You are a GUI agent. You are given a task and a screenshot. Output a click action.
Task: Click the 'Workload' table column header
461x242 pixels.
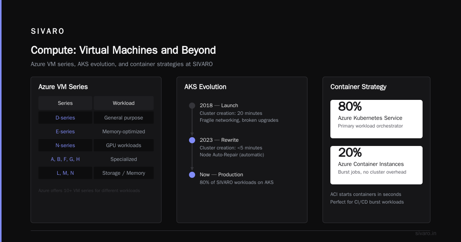(x=124, y=103)
